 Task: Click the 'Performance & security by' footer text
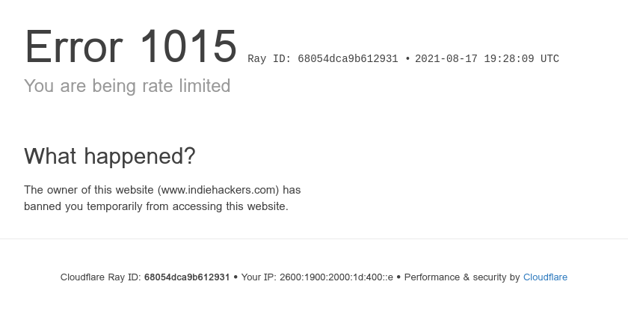462,277
